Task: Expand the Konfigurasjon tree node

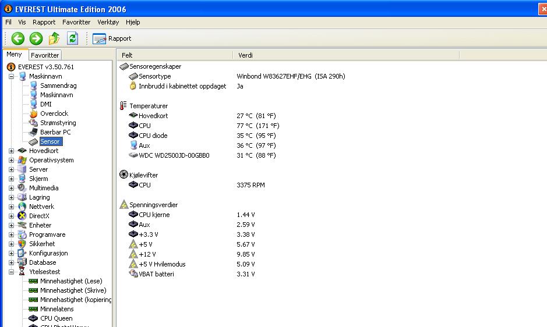Action: (11, 253)
